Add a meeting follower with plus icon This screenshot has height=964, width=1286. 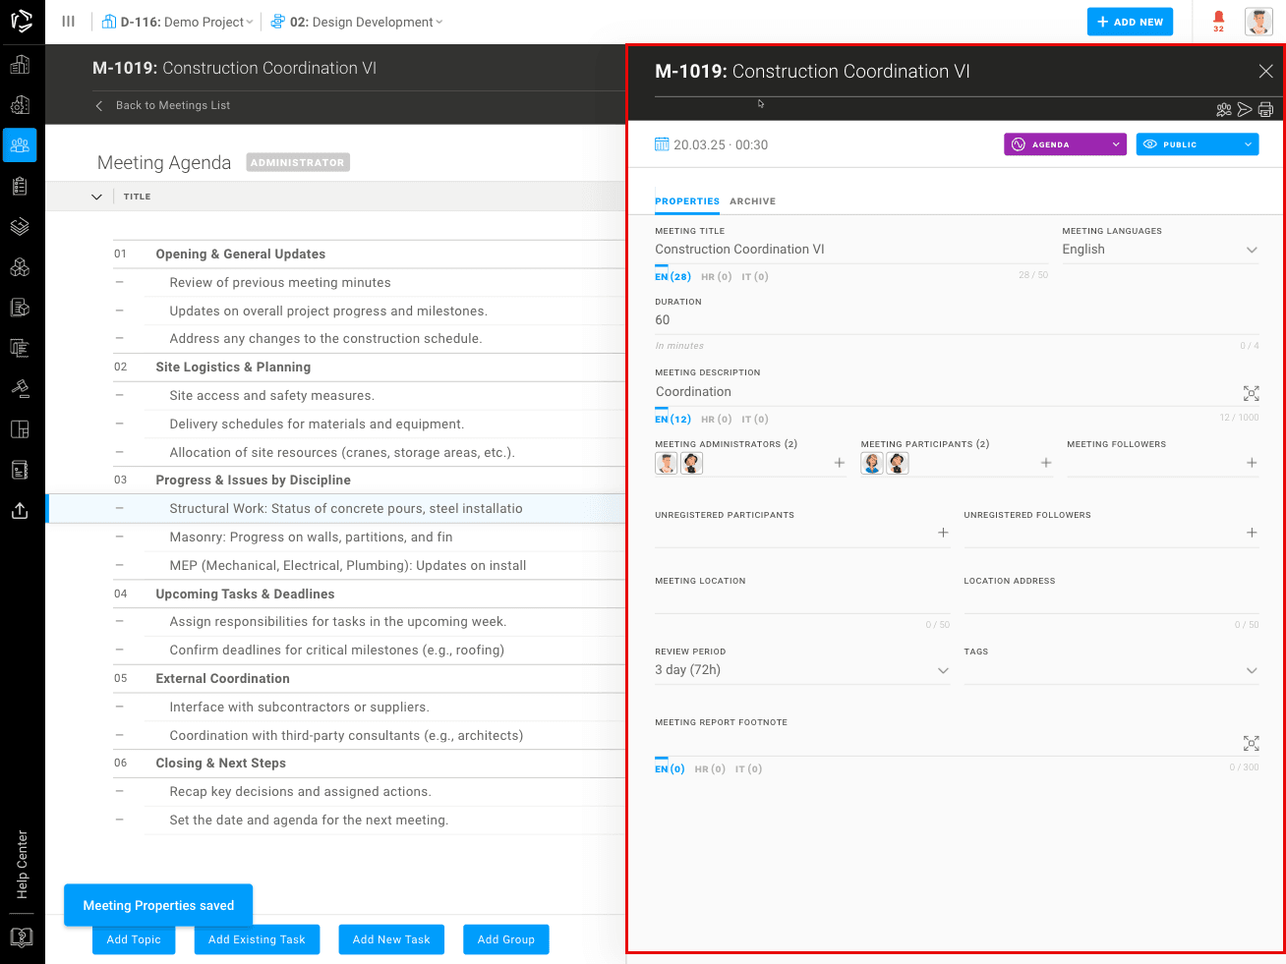[1251, 463]
